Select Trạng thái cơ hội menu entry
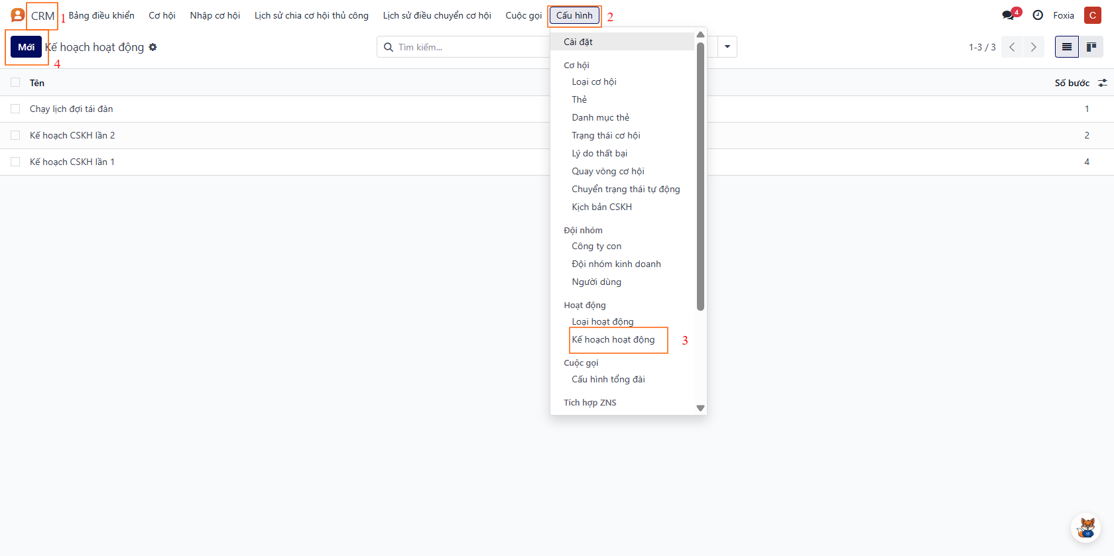The height and width of the screenshot is (556, 1114). [606, 135]
